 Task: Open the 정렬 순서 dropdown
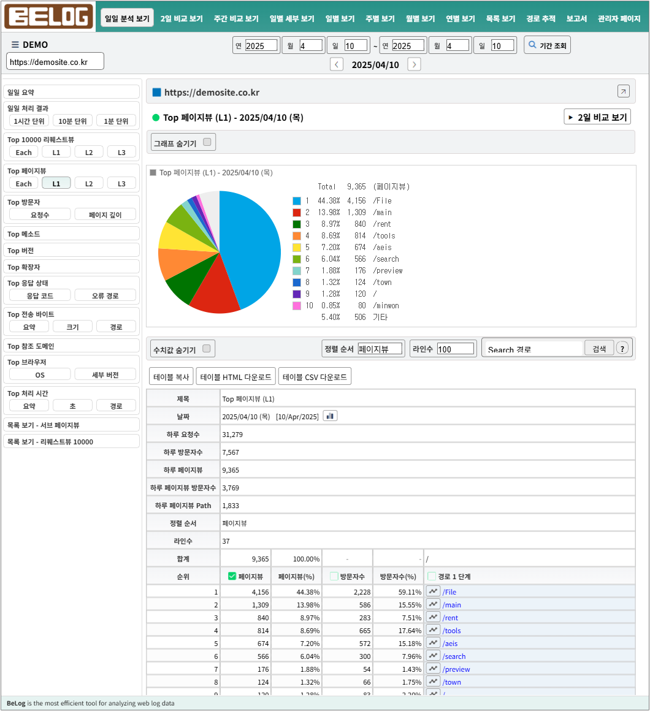[380, 349]
